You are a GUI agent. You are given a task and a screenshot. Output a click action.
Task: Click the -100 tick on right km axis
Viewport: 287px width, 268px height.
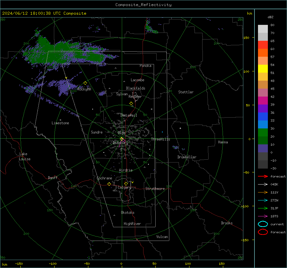pyautogui.click(x=245, y=206)
